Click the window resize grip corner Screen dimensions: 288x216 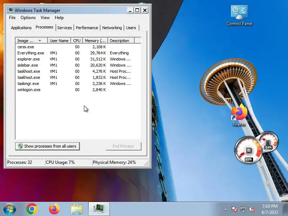tap(147, 163)
